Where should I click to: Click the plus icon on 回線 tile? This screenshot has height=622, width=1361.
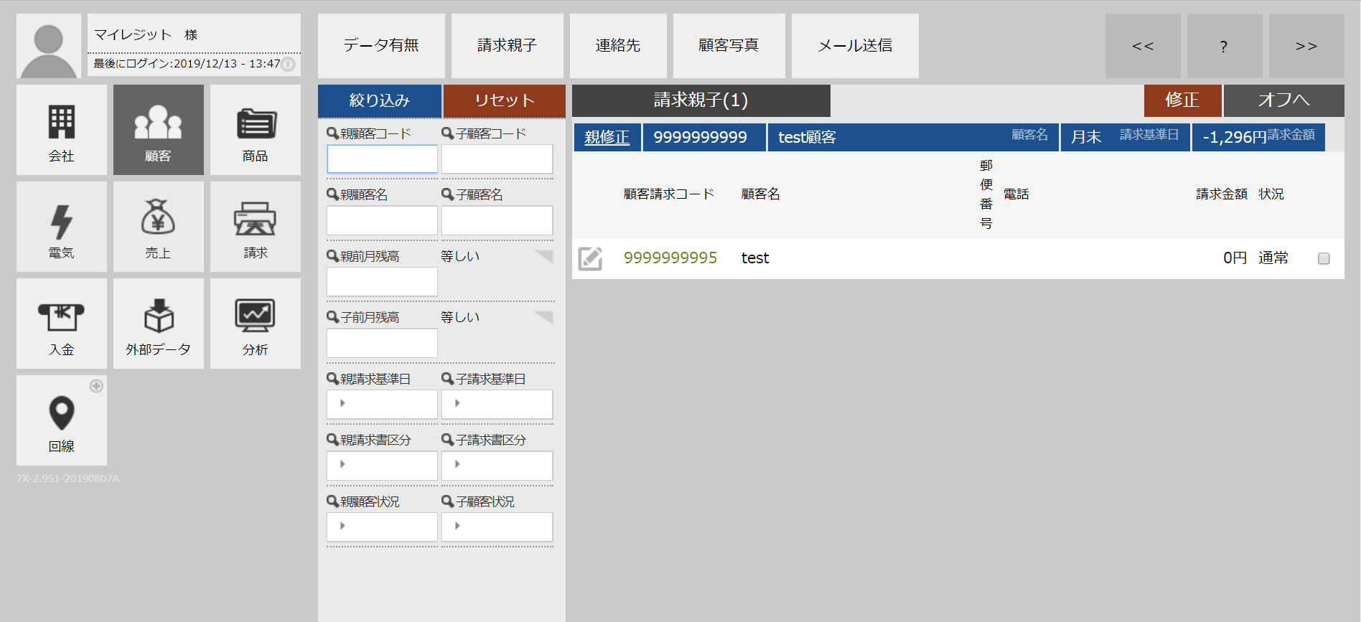point(96,386)
